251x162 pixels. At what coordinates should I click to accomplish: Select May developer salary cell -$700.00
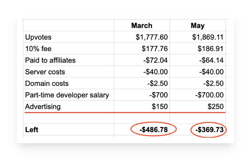(x=198, y=95)
